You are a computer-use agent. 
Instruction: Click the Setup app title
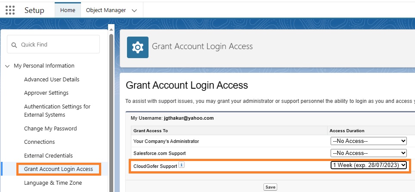coord(34,10)
